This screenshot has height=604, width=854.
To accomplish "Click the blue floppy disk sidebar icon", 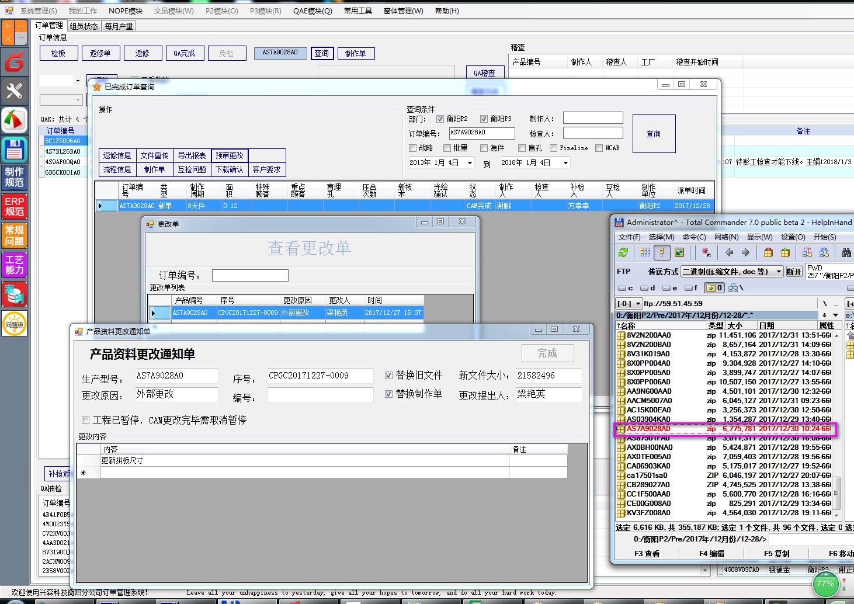I will click(x=14, y=150).
